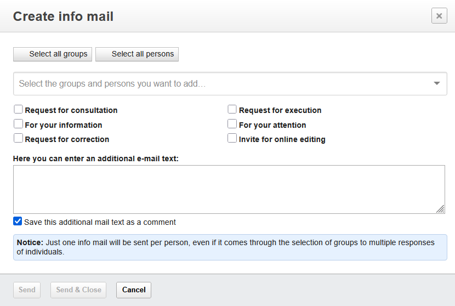Image resolution: width=455 pixels, height=306 pixels.
Task: Enable Request for consultation checkbox
Action: click(19, 110)
